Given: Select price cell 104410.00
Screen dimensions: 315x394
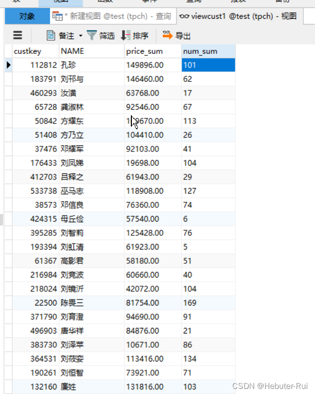Looking at the screenshot, I should (153, 135).
